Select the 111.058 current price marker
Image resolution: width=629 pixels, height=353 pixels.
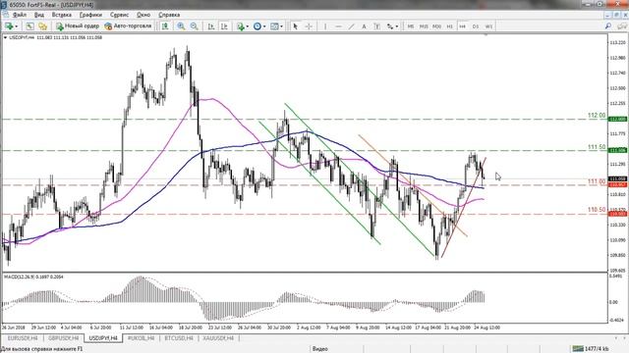click(618, 178)
